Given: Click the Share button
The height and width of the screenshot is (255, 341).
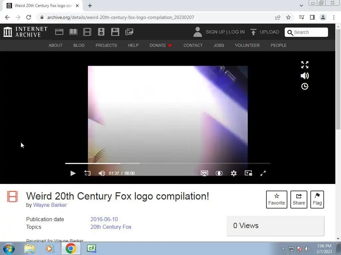Looking at the screenshot, I should point(299,200).
